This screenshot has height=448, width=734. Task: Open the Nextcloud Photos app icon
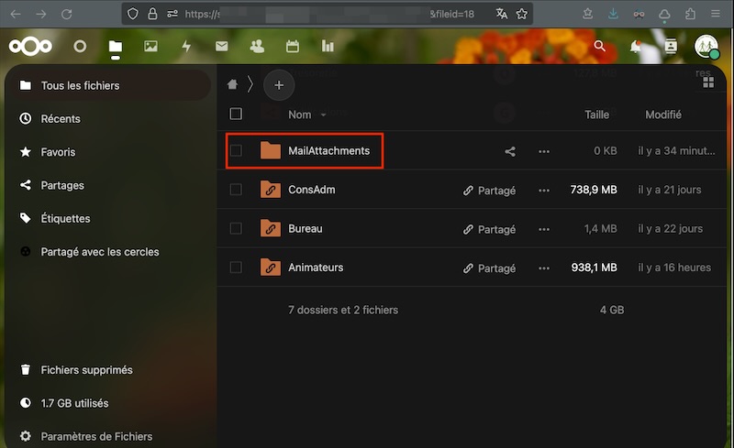coord(150,46)
